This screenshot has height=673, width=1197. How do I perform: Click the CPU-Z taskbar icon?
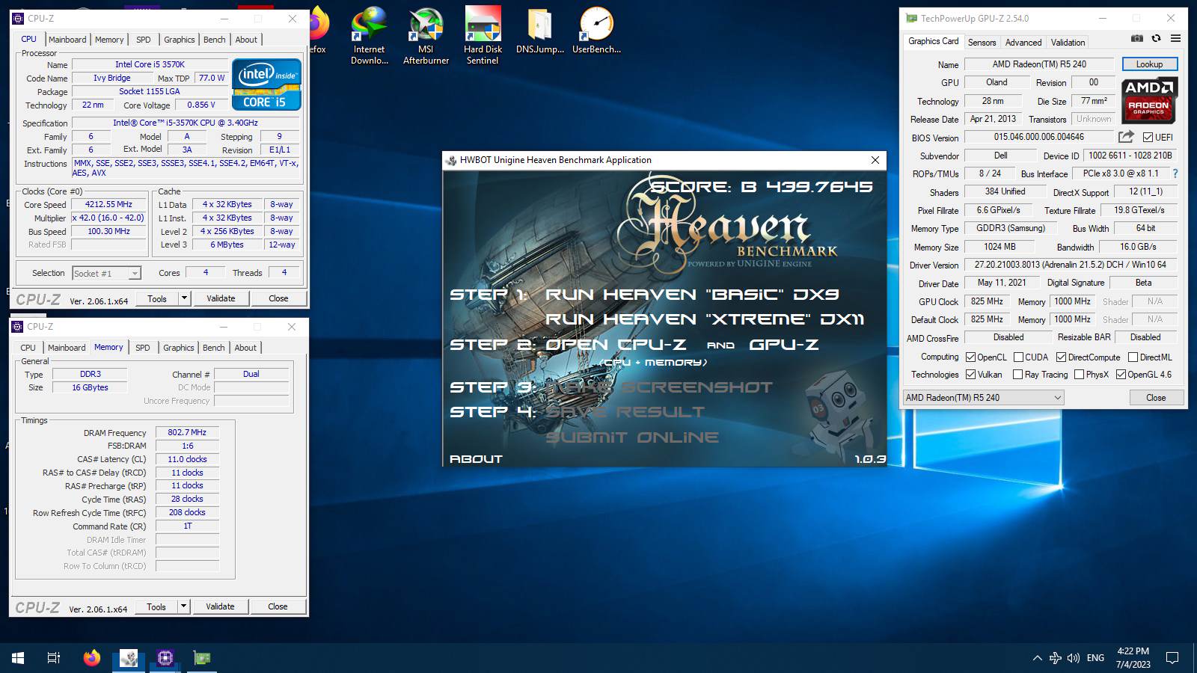pos(165,658)
